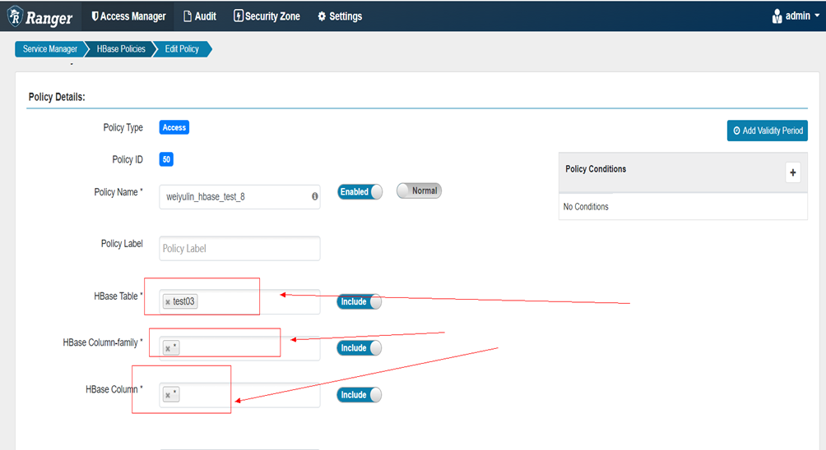Click the Access Manager shield icon
826x450 pixels.
click(95, 16)
